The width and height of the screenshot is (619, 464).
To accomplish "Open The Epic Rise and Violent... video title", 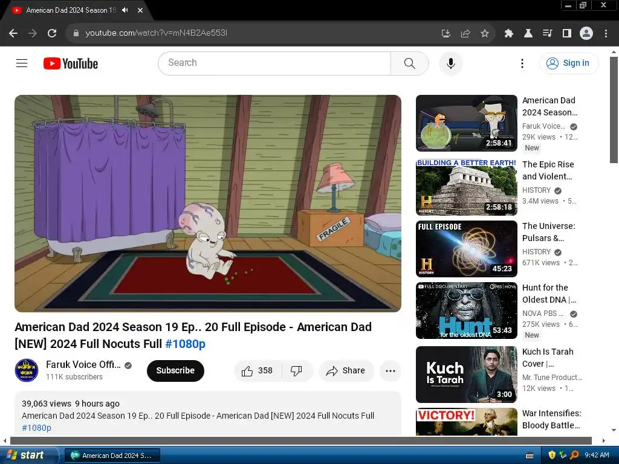I will coord(548,170).
